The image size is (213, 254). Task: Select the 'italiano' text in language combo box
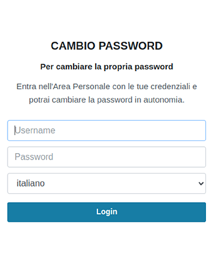click(30, 184)
